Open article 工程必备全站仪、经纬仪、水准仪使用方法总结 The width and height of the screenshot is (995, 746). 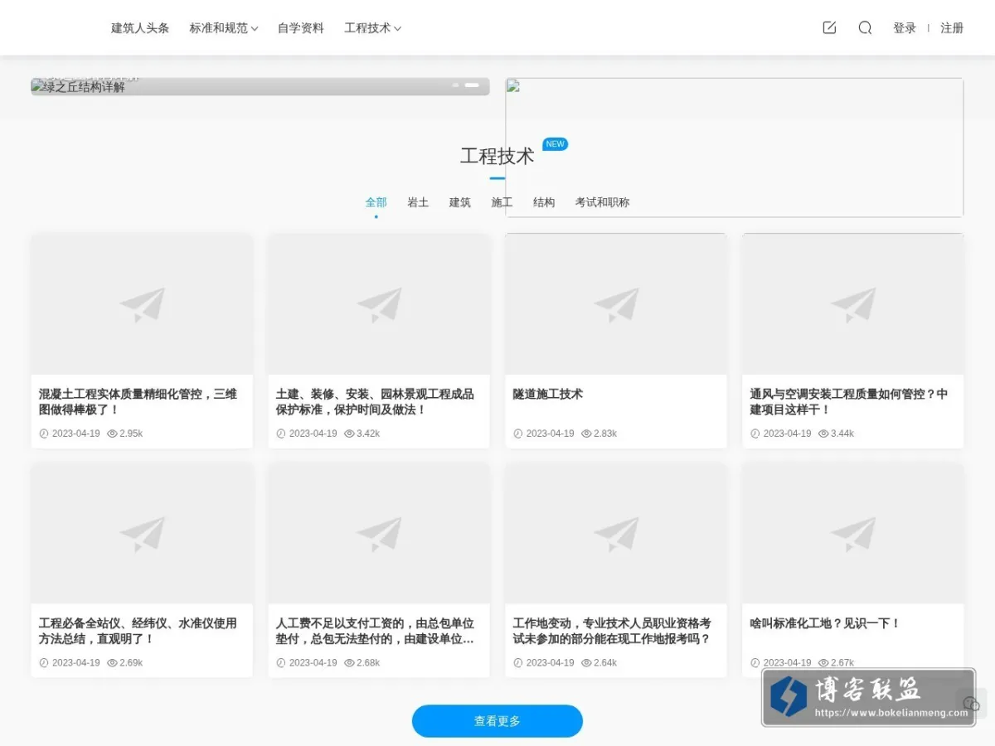click(x=138, y=631)
